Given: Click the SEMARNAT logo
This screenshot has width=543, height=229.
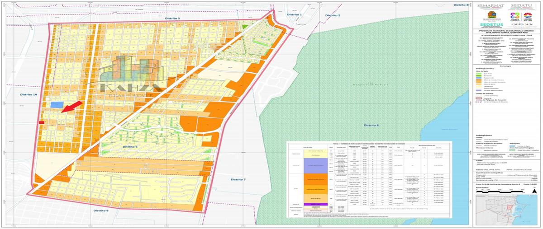Looking at the screenshot, I should (x=491, y=7).
